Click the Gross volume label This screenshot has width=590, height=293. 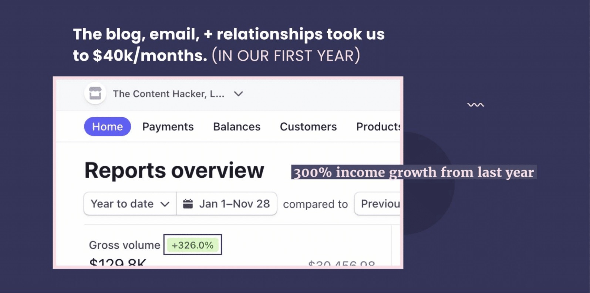pyautogui.click(x=125, y=245)
